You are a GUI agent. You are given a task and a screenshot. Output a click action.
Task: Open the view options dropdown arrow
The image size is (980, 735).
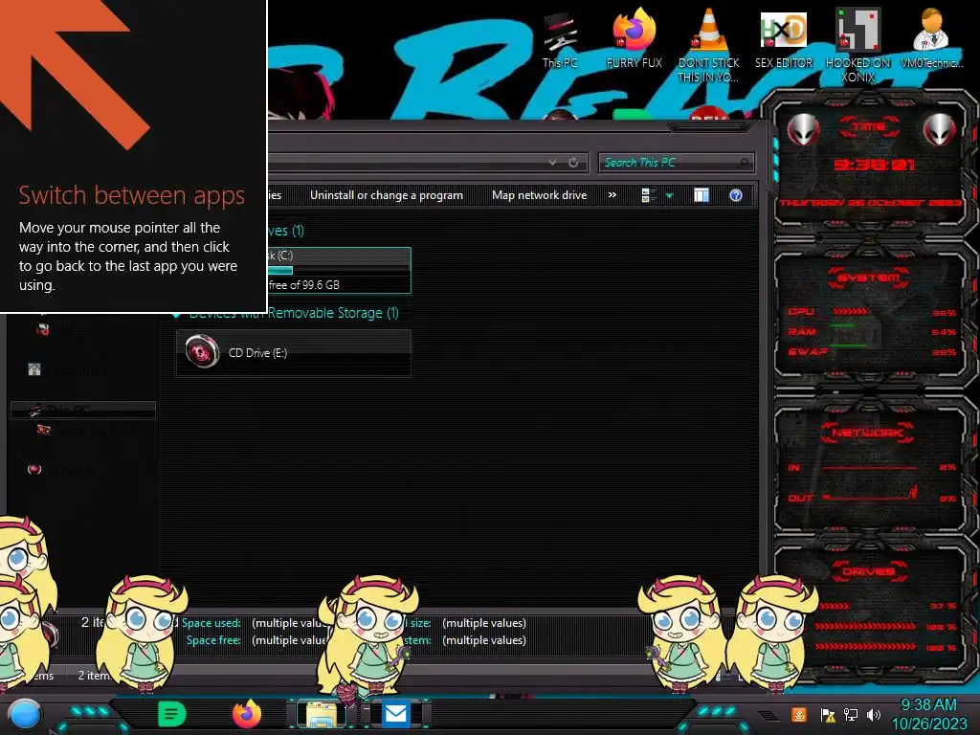coord(669,195)
